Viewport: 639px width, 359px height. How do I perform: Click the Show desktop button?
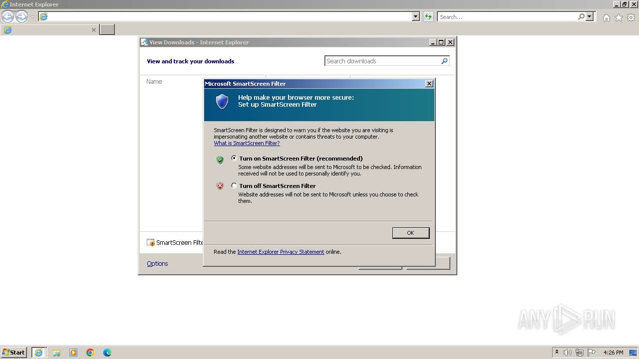(x=634, y=353)
